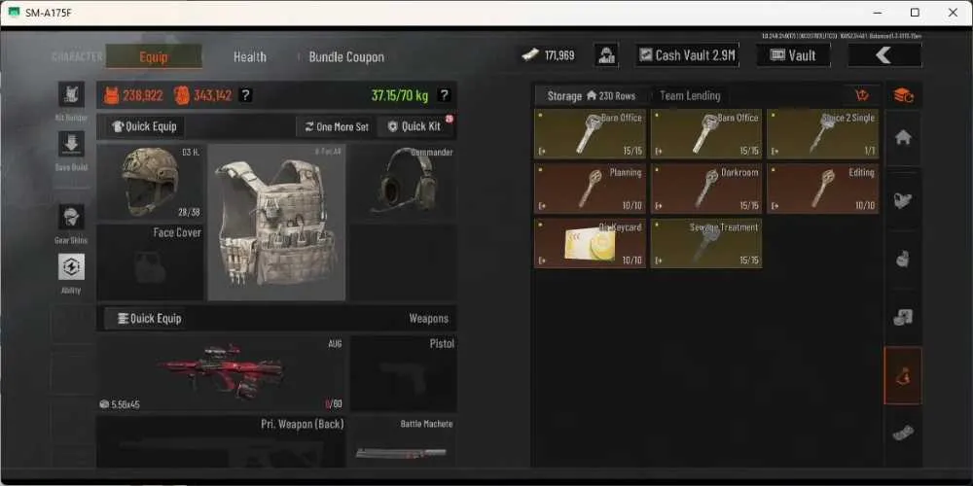This screenshot has width=973, height=486.
Task: Select the yellow Keycard item
Action: (591, 243)
